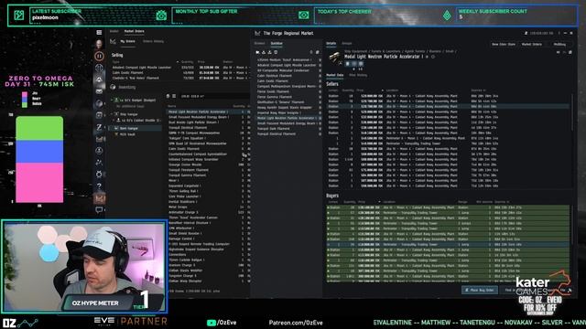Select Imperial Navy Major Insignia in Quickbar

click(278, 112)
